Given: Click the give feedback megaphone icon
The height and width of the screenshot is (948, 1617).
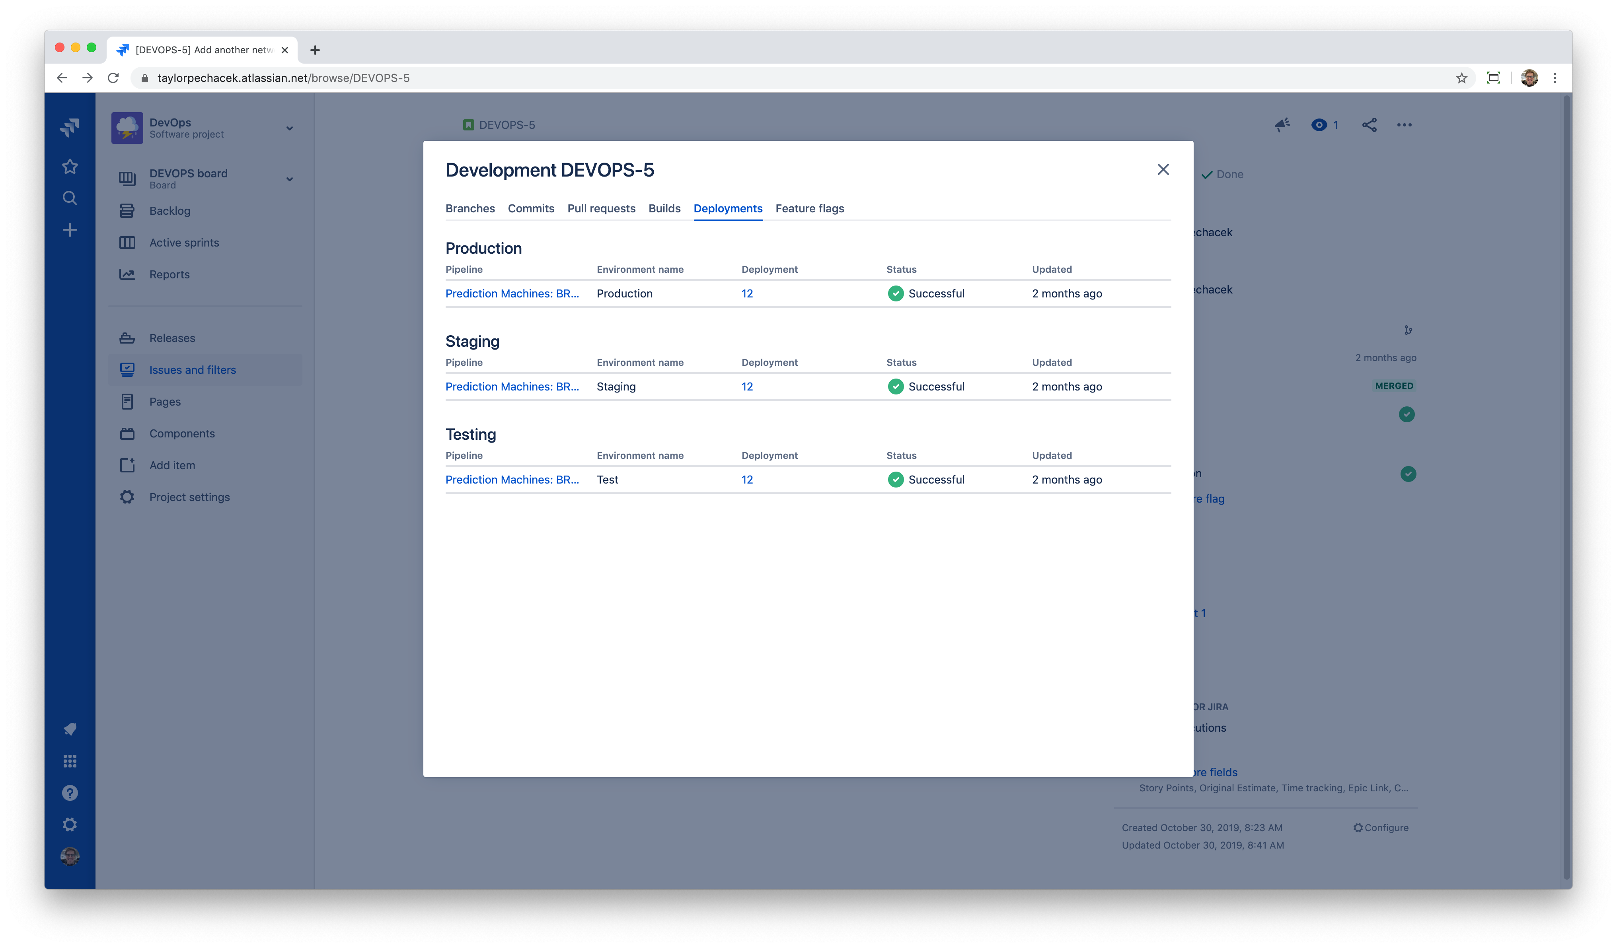Looking at the screenshot, I should 1282,125.
